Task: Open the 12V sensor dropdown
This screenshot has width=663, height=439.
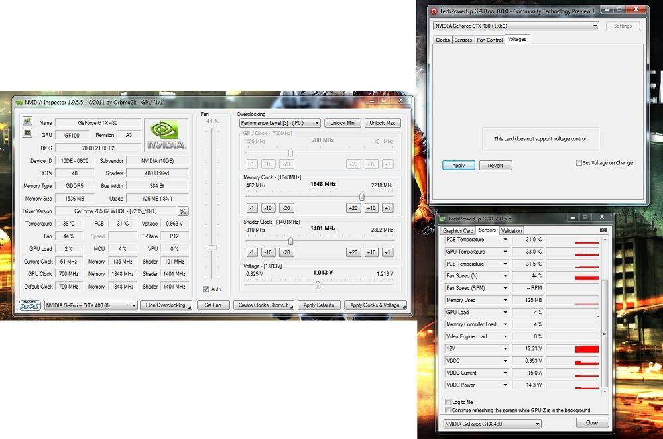Action: 505,349
